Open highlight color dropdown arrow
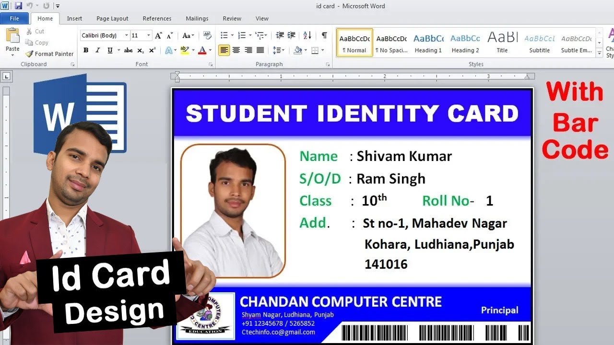Screen dimensions: 614x345 pos(193,50)
